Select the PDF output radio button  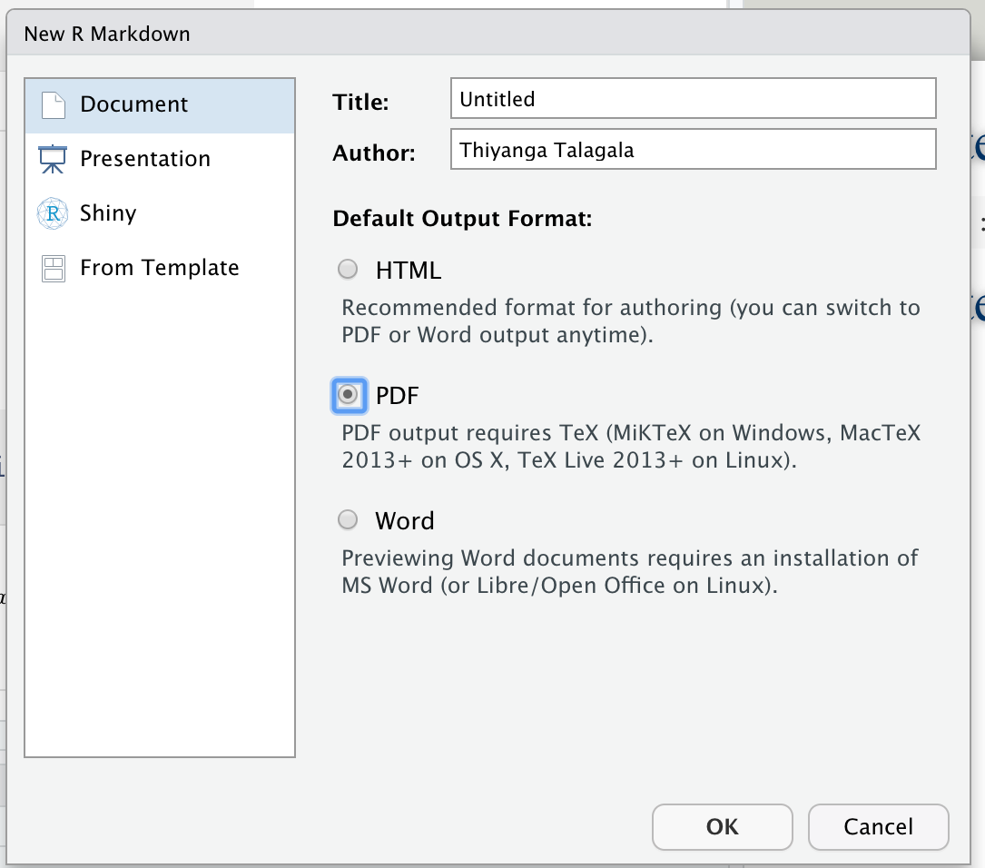pos(348,395)
